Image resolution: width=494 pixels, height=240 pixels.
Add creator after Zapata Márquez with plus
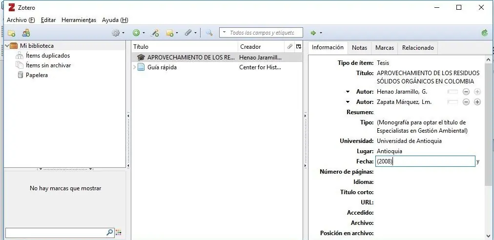(477, 102)
